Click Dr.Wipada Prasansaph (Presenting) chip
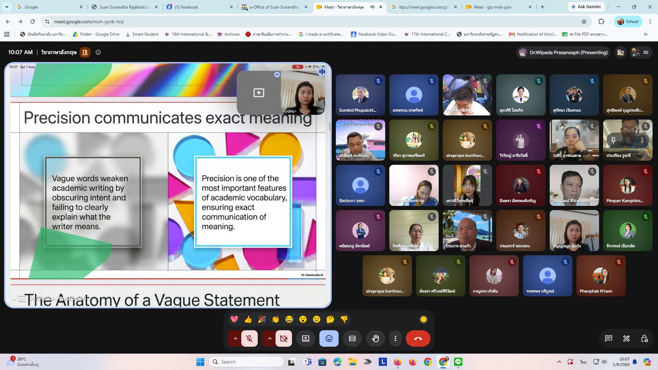This screenshot has height=370, width=658. (x=563, y=52)
